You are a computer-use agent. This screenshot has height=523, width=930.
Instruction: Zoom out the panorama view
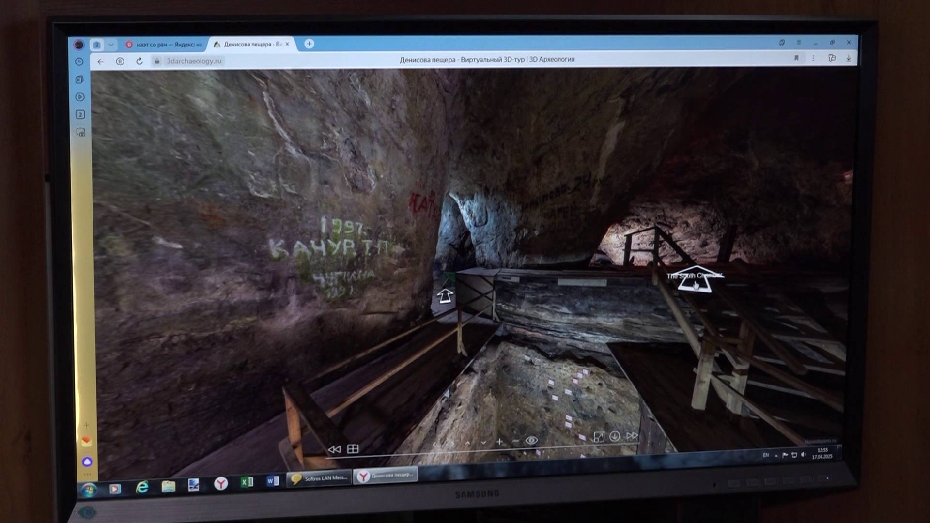click(515, 441)
